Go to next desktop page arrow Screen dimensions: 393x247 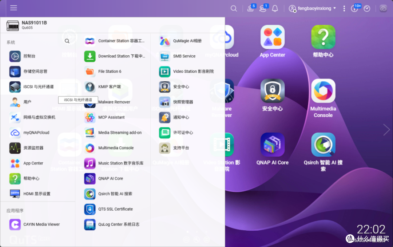386,130
